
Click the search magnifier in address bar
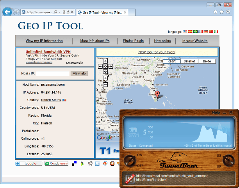coord(55,12)
